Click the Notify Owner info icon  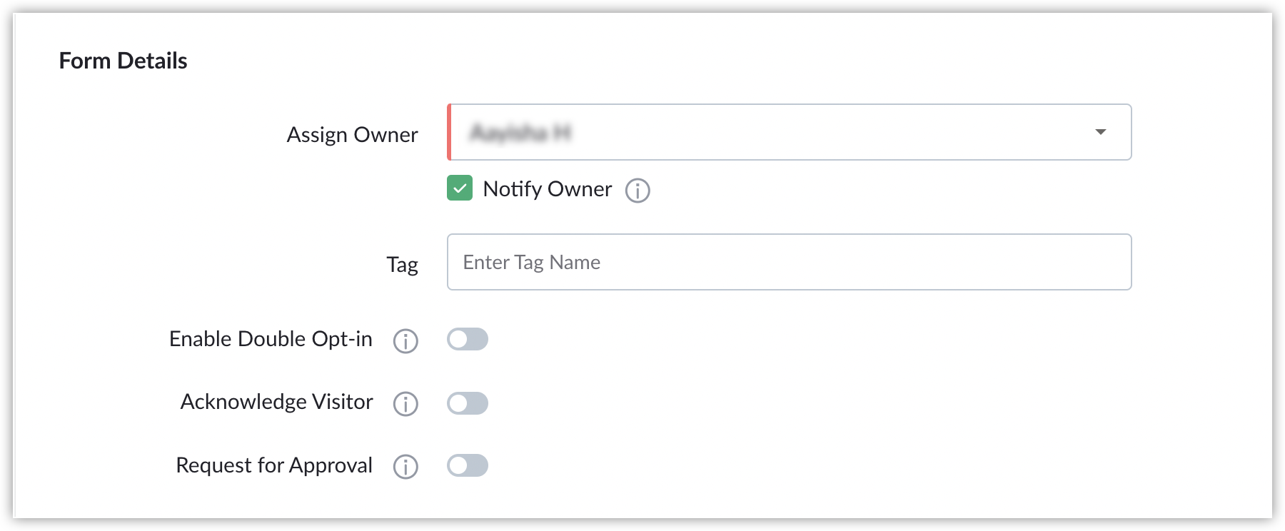(638, 191)
